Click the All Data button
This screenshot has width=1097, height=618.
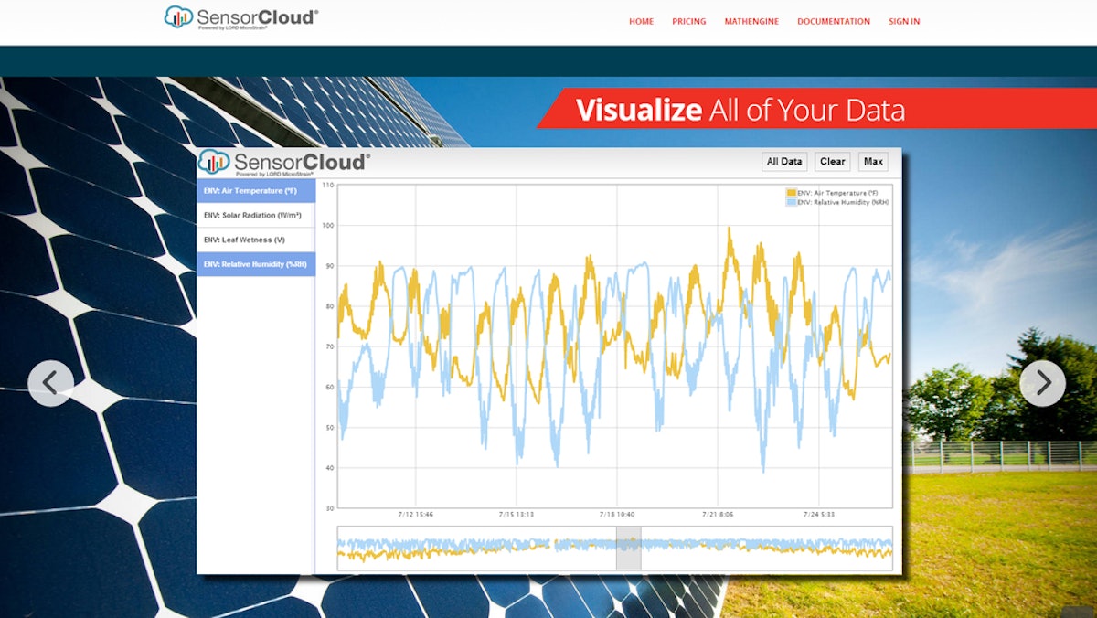pyautogui.click(x=784, y=161)
